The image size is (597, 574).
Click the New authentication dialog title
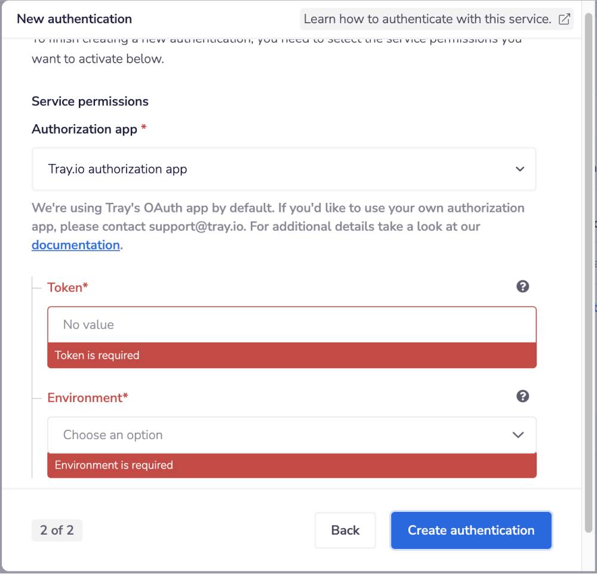coord(74,18)
